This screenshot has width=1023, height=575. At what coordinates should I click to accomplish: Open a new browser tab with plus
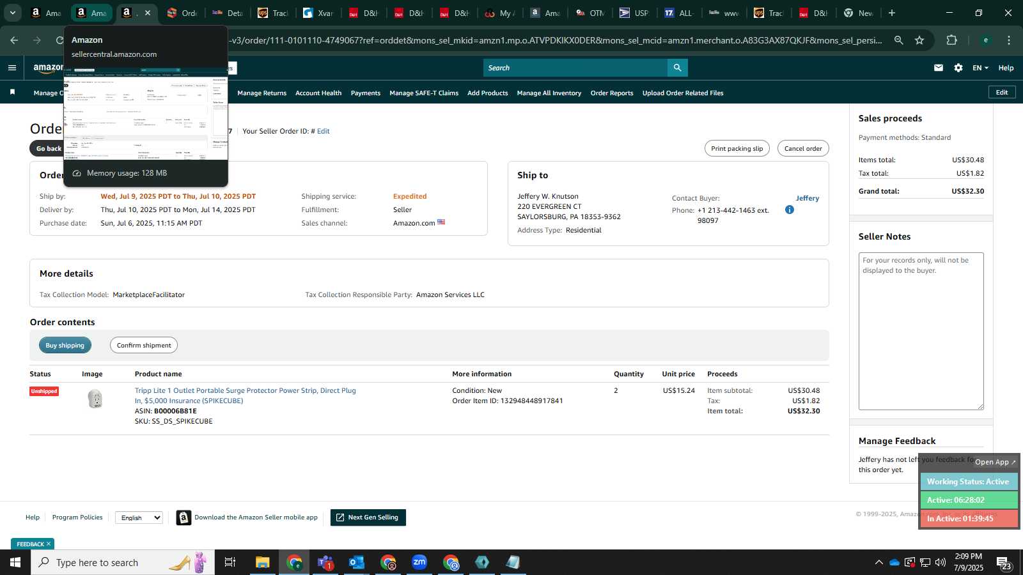coord(892,13)
